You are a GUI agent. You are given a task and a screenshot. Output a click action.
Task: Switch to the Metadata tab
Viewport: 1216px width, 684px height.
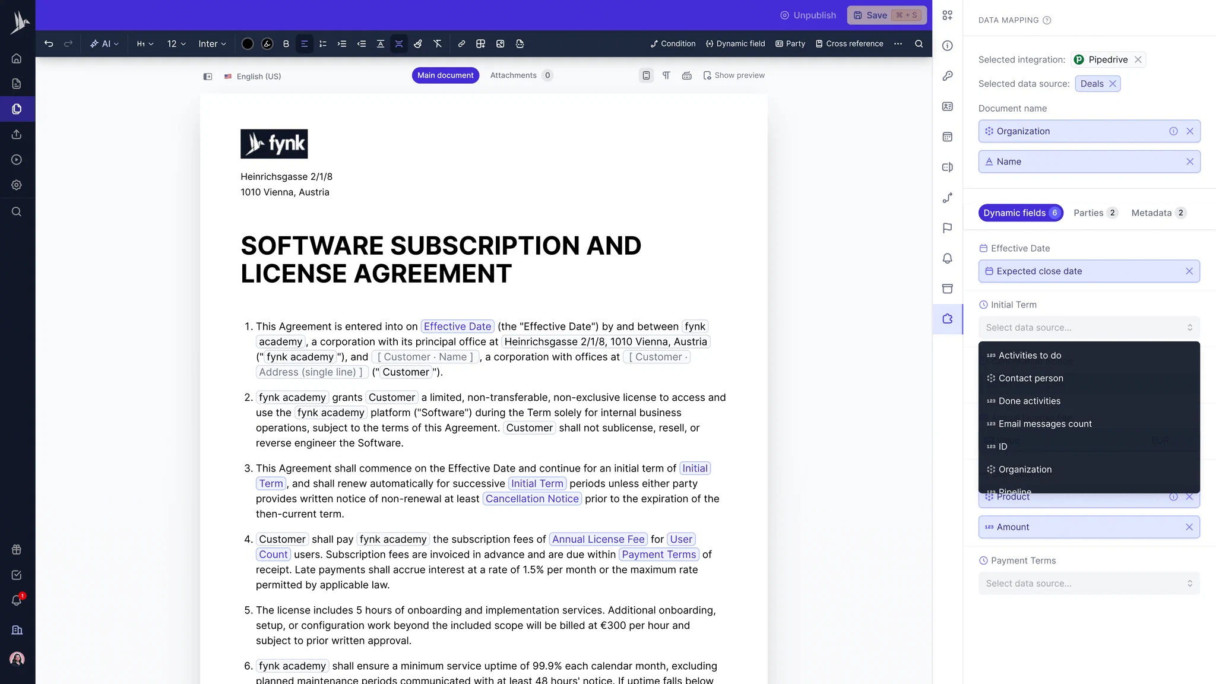coord(1158,213)
